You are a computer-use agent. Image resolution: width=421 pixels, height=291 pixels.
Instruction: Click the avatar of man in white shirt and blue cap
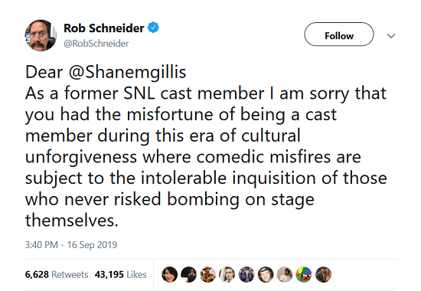click(x=285, y=275)
